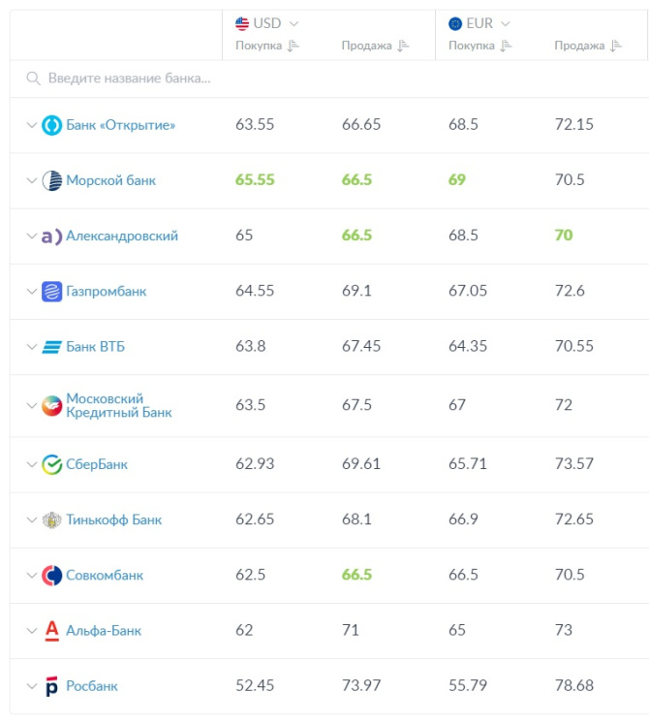This screenshot has height=724, width=649.
Task: Sort by USD Продажа rate
Action: tap(403, 46)
